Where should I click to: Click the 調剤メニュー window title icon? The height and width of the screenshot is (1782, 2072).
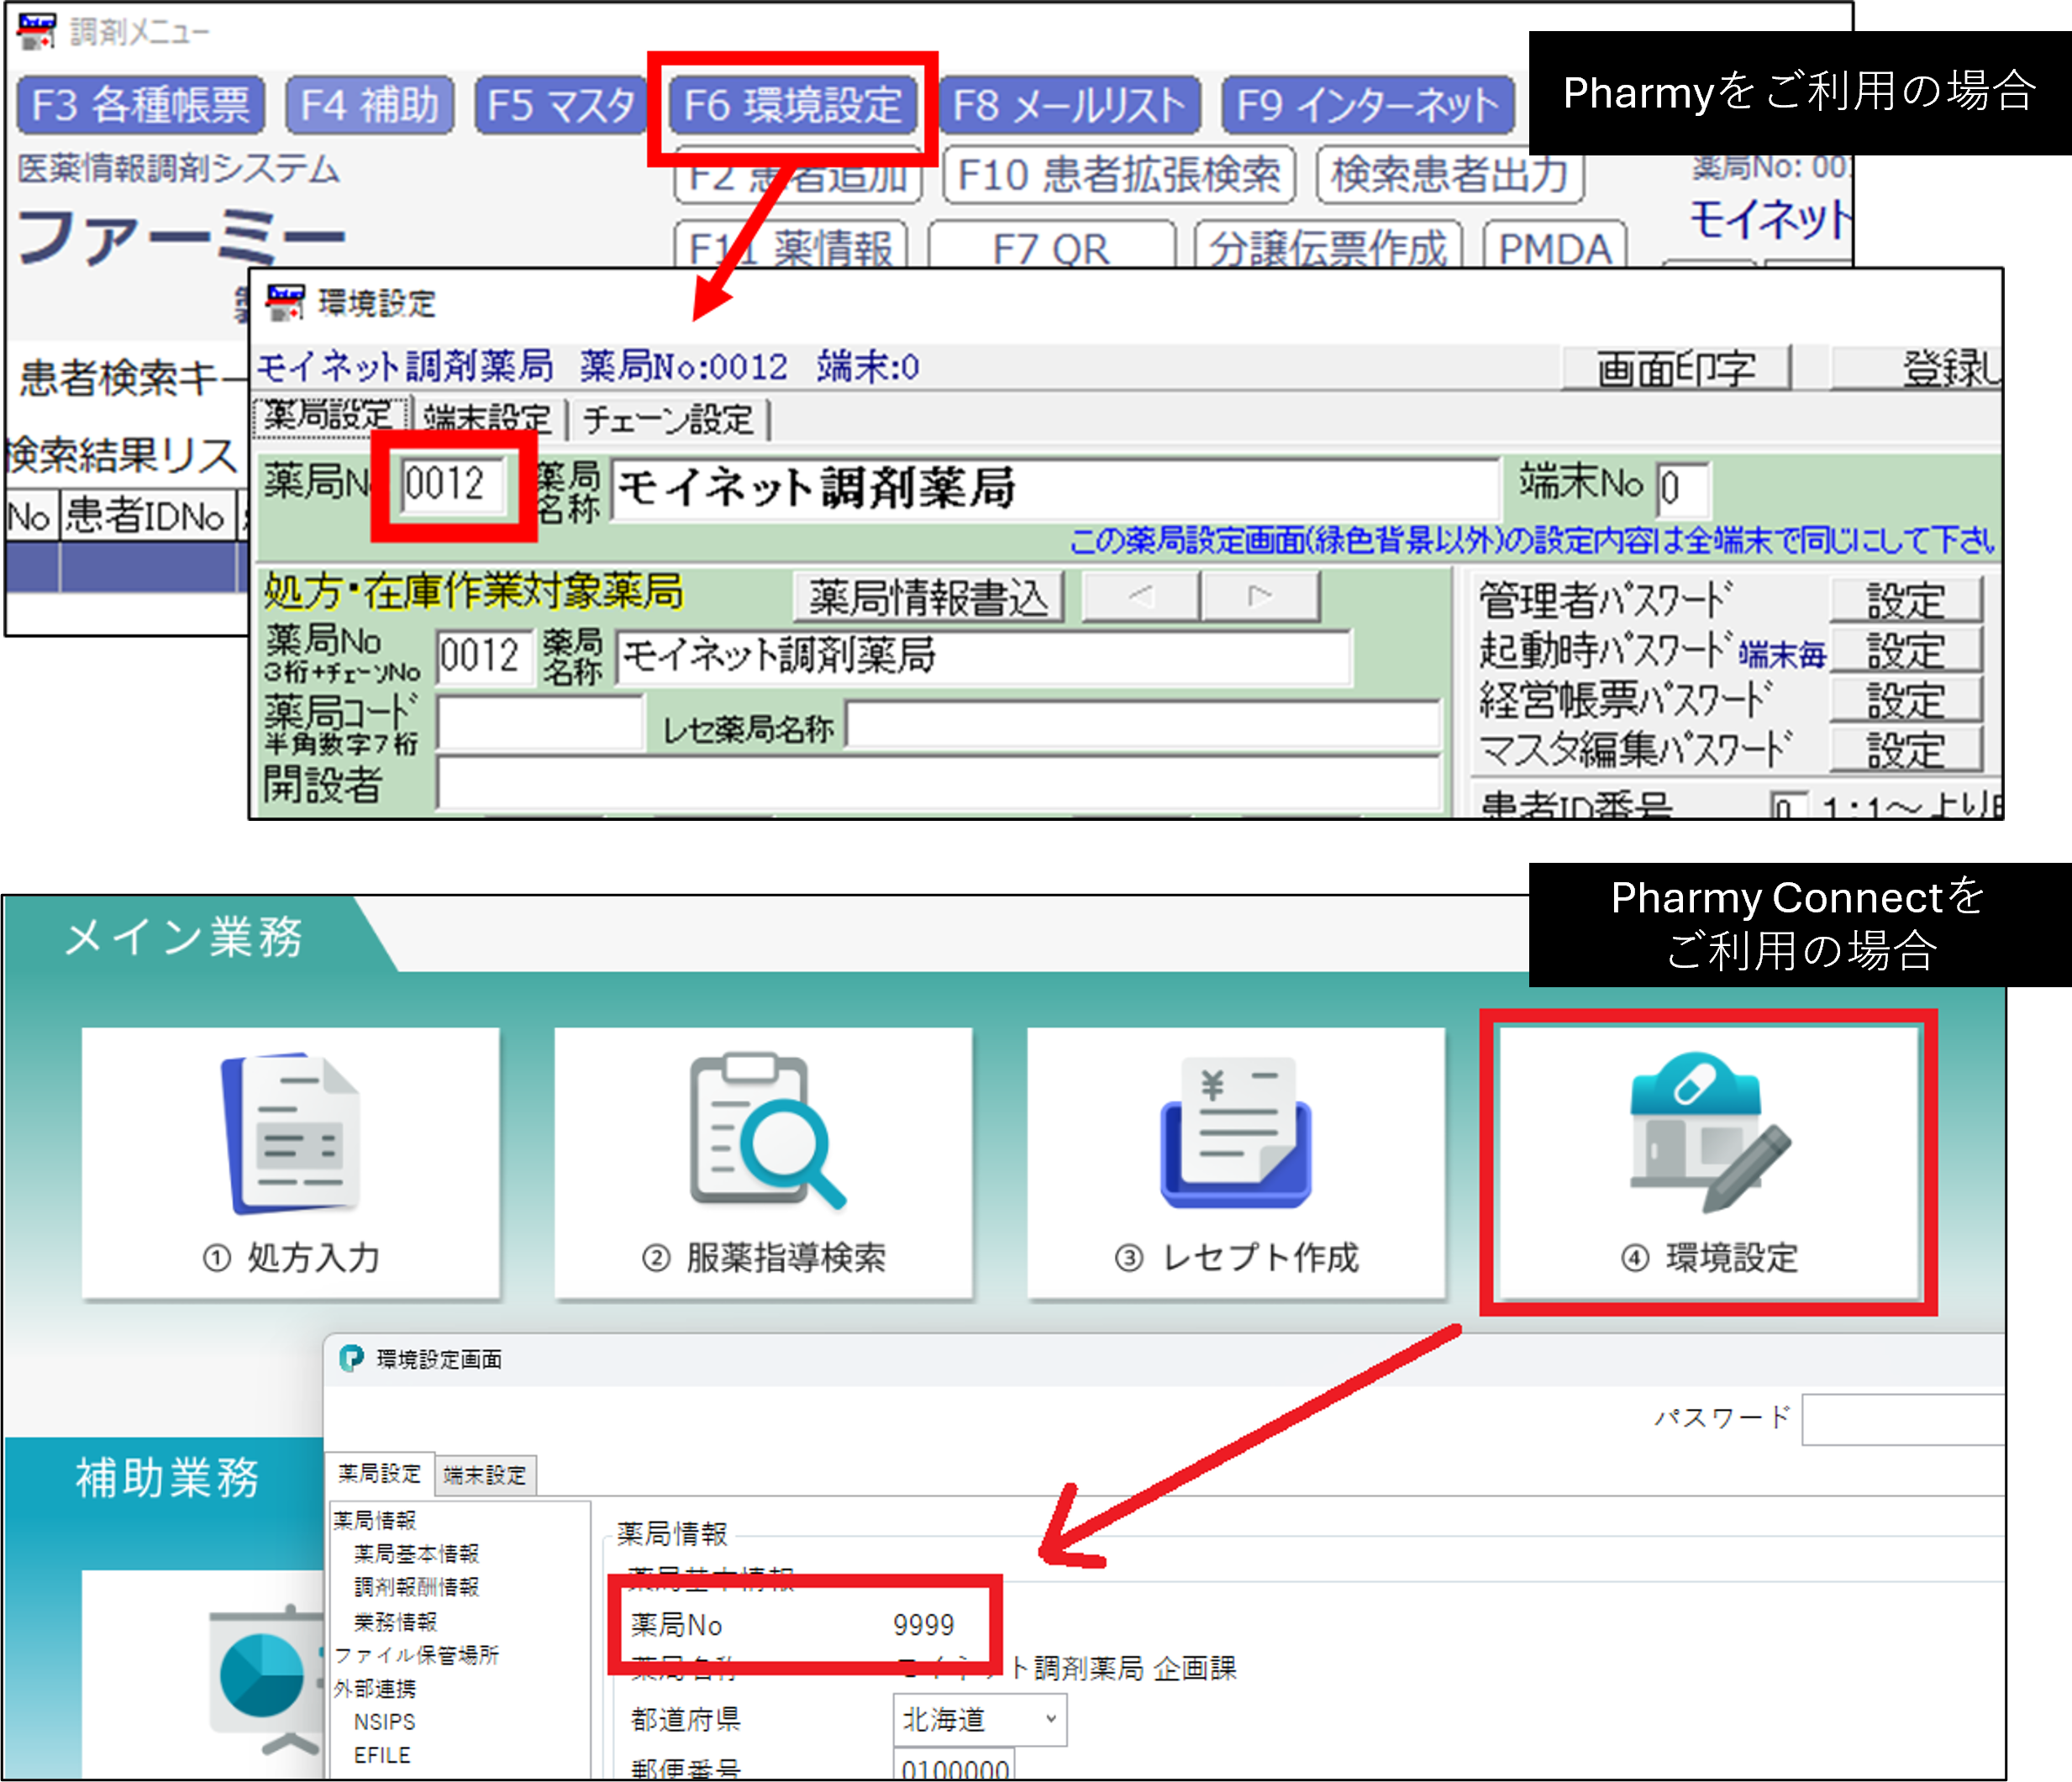click(x=37, y=31)
